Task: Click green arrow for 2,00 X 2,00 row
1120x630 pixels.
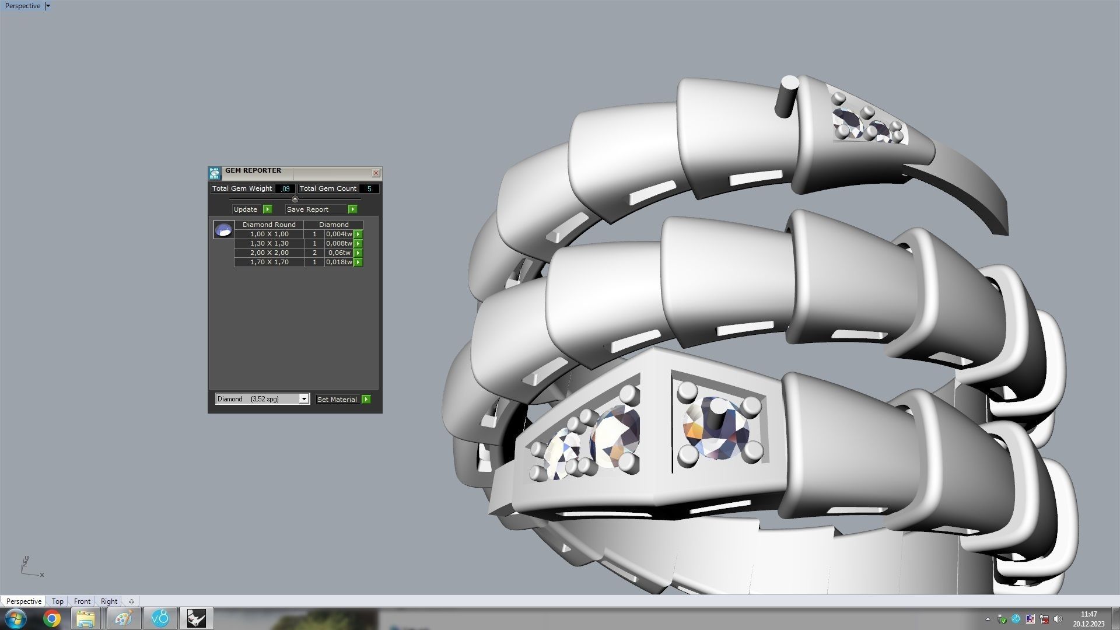Action: tap(358, 253)
